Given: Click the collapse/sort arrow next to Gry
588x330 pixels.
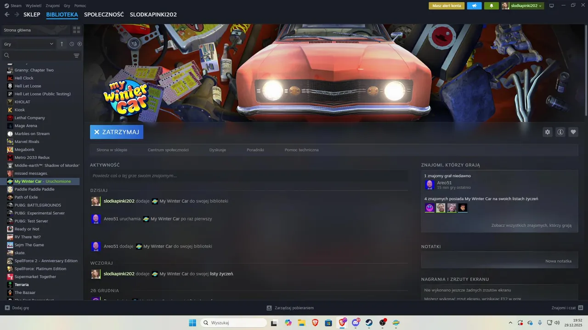Looking at the screenshot, I should pos(62,44).
